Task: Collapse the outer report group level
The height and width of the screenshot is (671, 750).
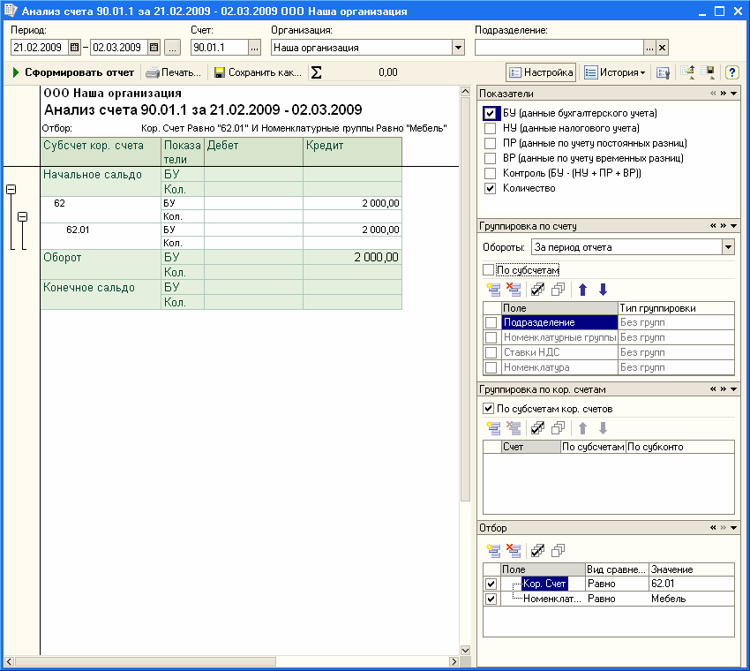Action: pos(11,190)
